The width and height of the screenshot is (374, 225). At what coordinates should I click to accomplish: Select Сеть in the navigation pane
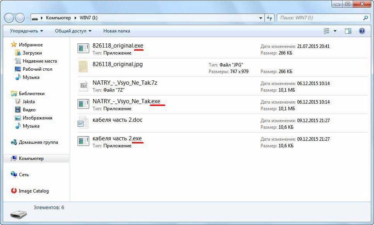tap(24, 175)
